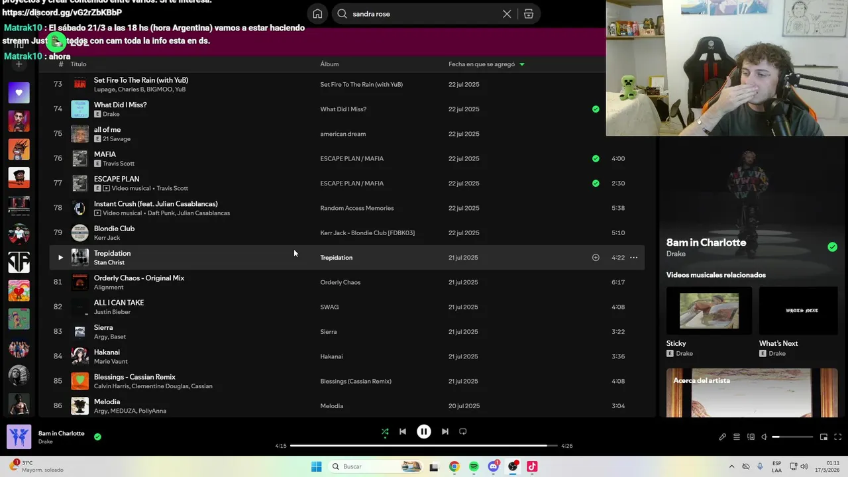The width and height of the screenshot is (848, 477).
Task: Open the miniplayer
Action: (x=823, y=437)
